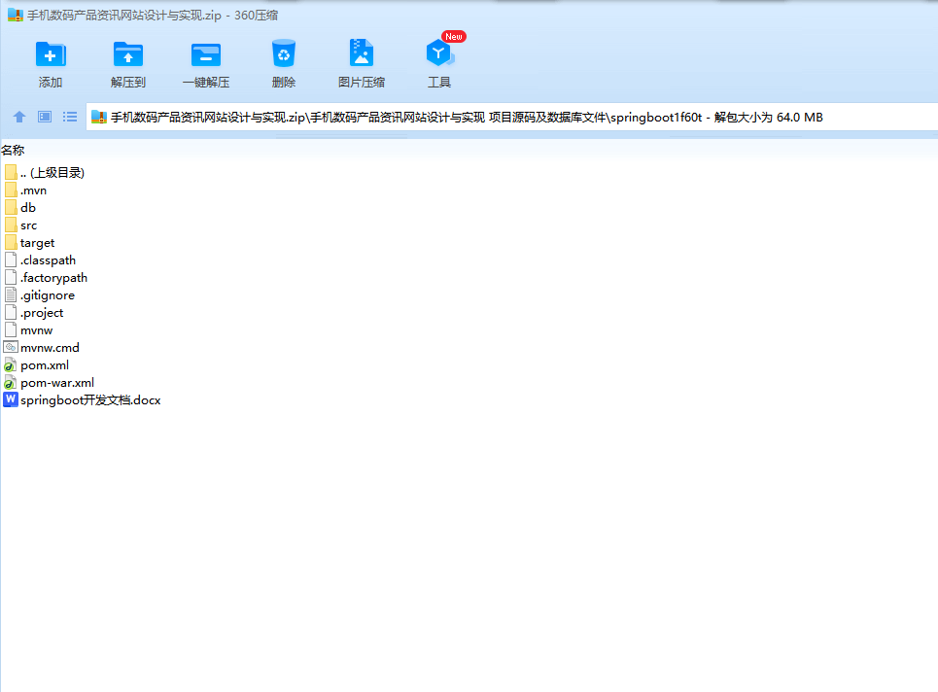Click the mvnw.cmd script icon
Screen dimensions: 938x692
(10, 347)
